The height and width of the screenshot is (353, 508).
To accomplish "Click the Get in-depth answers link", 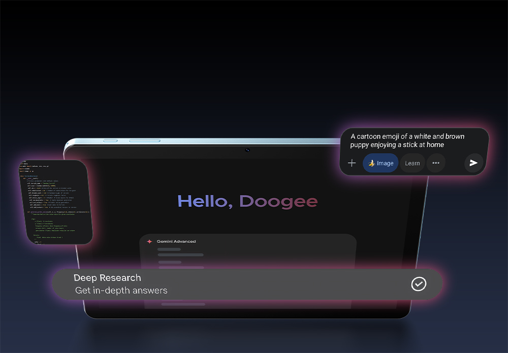I will pos(120,290).
